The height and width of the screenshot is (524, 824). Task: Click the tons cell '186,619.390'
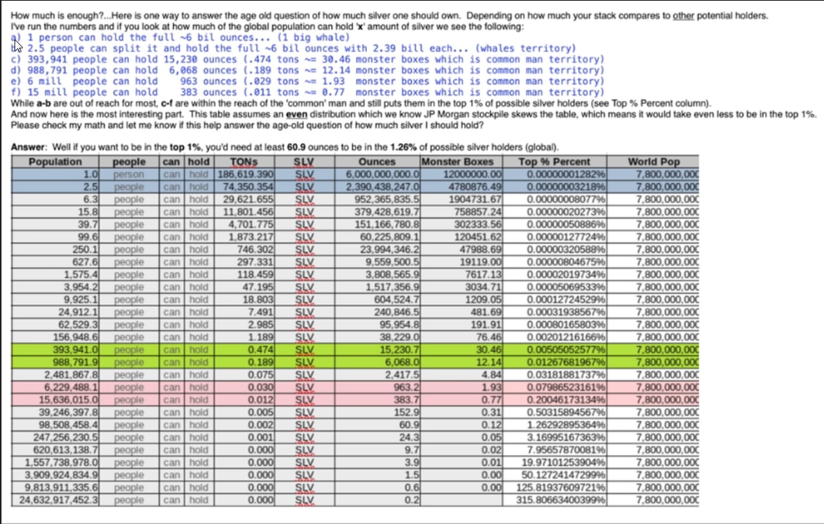point(244,174)
